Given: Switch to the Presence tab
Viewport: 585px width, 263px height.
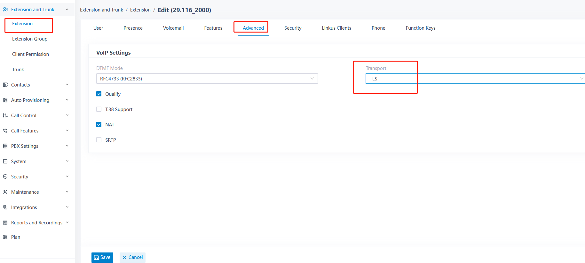Looking at the screenshot, I should pos(133,28).
